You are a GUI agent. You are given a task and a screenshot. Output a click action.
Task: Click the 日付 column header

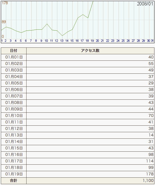14,51
